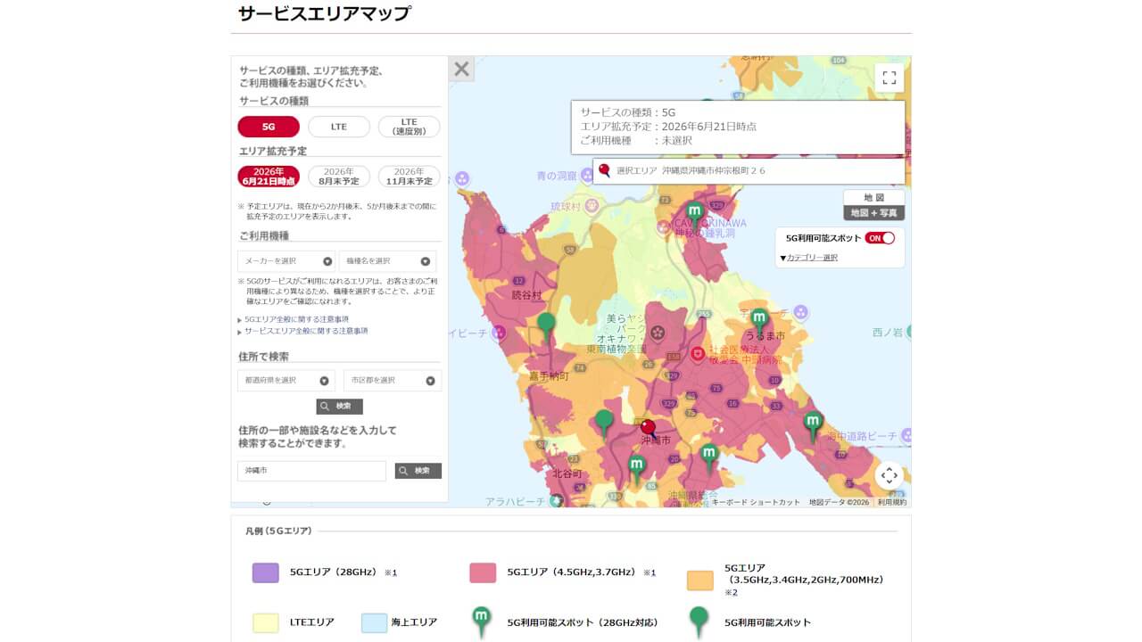The height and width of the screenshot is (642, 1142).
Task: Open the ※1 footnote beside 5Gエリア（28GHz）
Action: tap(390, 573)
